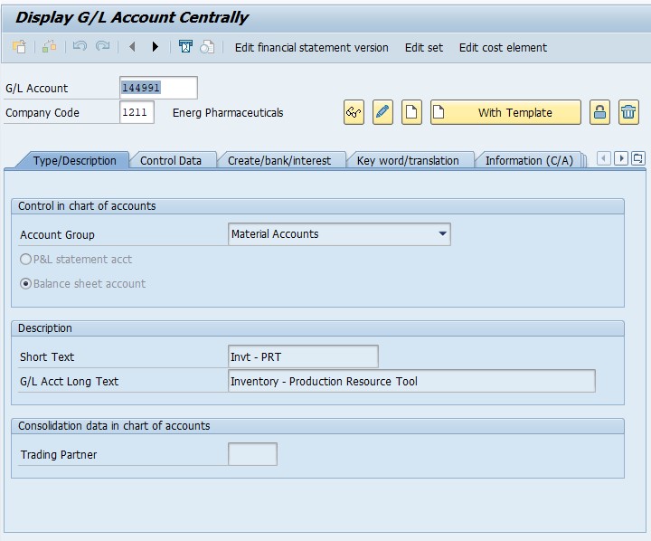This screenshot has height=541, width=651.
Task: Switch to Control Data tab
Action: click(x=171, y=161)
